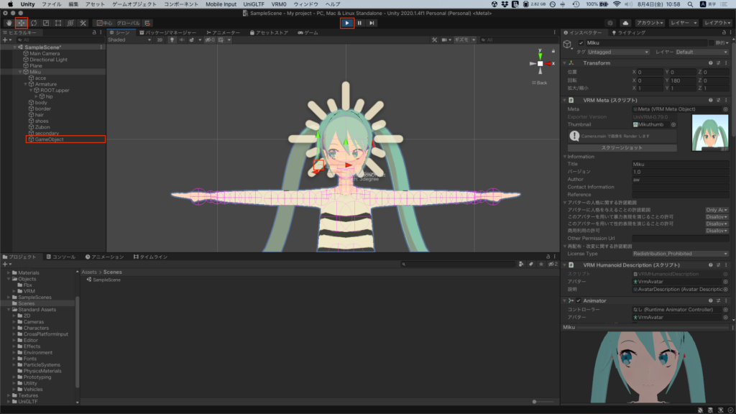Click the スクリーンショット button
Viewport: 736px width, 414px height.
coord(622,148)
